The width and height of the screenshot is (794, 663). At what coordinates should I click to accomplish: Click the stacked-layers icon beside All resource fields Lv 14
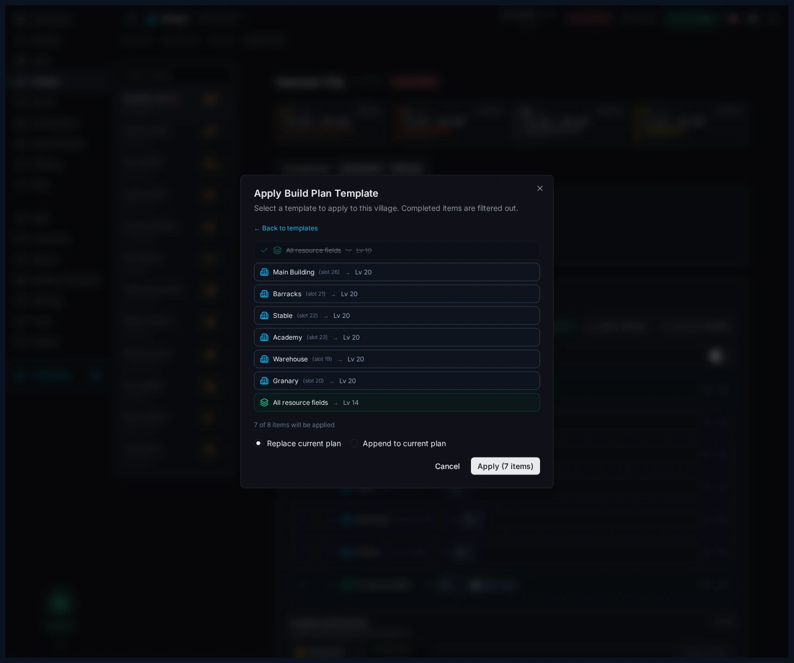pos(265,402)
